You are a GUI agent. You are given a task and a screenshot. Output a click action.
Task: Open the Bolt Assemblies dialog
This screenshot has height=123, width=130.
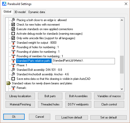78,96
